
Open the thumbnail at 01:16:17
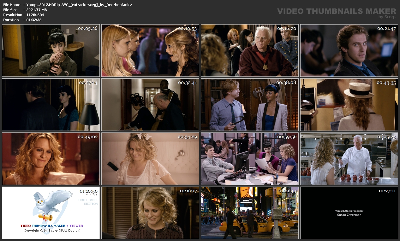point(150,213)
